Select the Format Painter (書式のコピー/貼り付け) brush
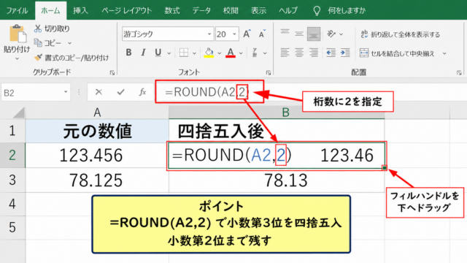Screen dimensions: 467x263 click(x=38, y=57)
